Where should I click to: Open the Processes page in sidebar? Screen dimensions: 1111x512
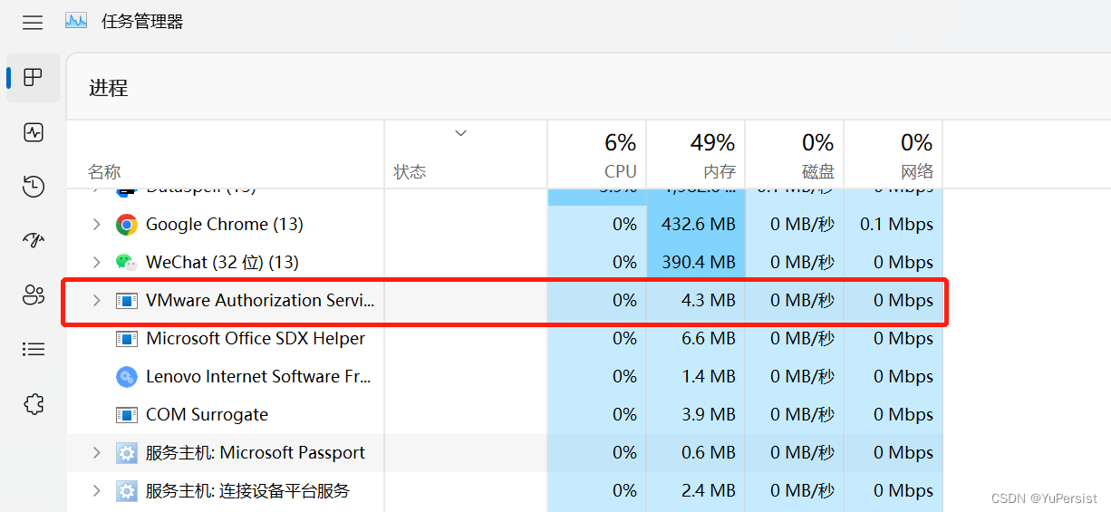click(x=34, y=77)
